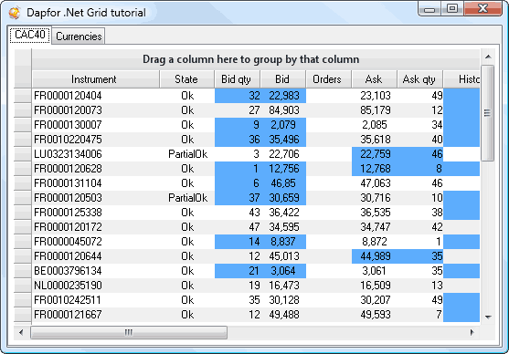
Task: Click the Ask qty column header
Action: (x=420, y=79)
